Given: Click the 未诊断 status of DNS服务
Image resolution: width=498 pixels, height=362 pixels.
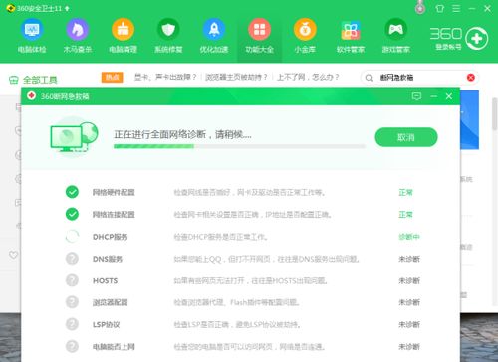Looking at the screenshot, I should click(x=409, y=259).
